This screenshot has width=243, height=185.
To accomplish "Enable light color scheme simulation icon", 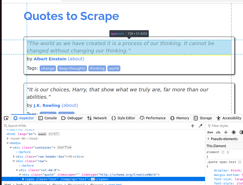I will 233,132.
